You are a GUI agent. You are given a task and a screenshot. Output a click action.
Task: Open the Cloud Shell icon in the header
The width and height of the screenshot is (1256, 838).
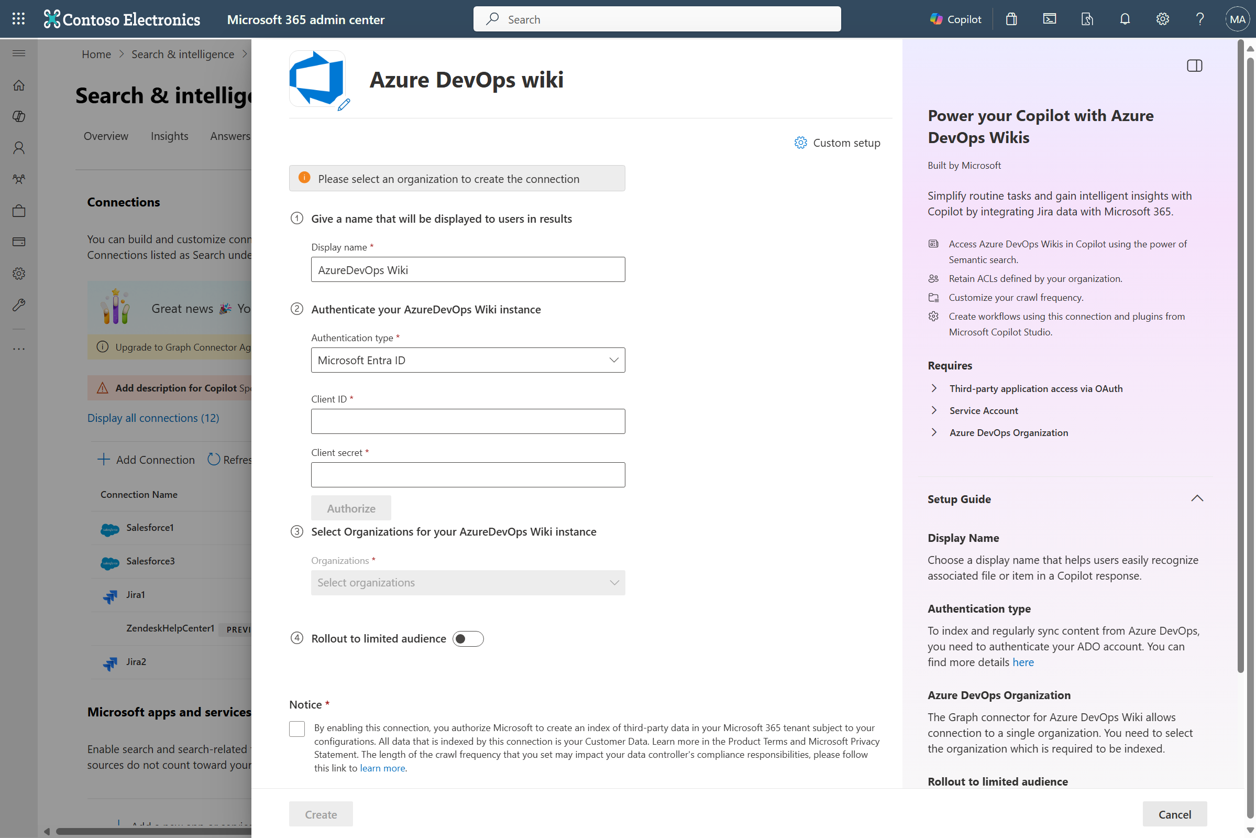point(1049,19)
